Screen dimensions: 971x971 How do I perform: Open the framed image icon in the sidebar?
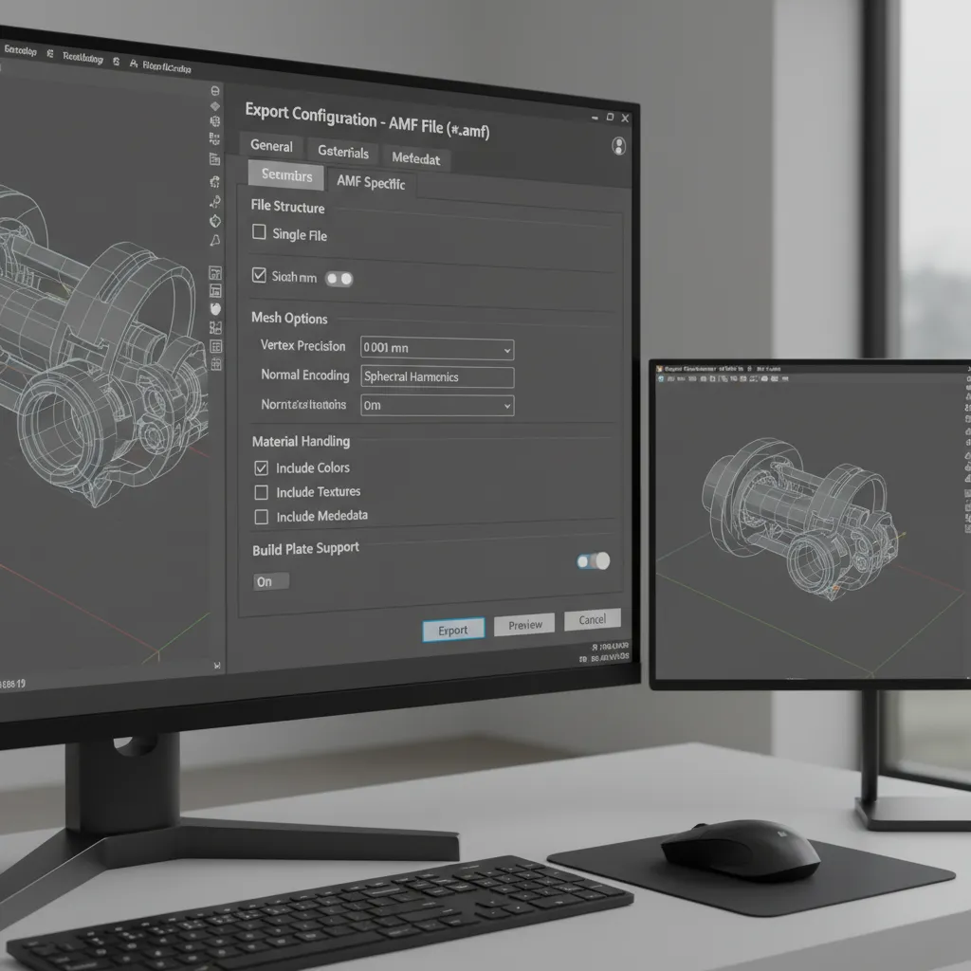pyautogui.click(x=215, y=273)
